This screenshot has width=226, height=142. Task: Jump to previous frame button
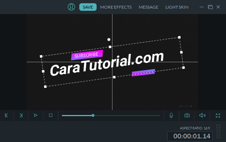(6, 115)
